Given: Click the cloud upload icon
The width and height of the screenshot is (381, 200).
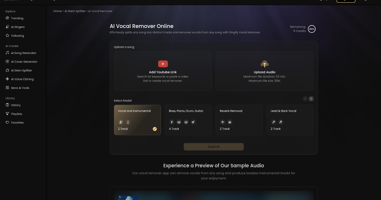Looking at the screenshot, I should click(x=264, y=64).
